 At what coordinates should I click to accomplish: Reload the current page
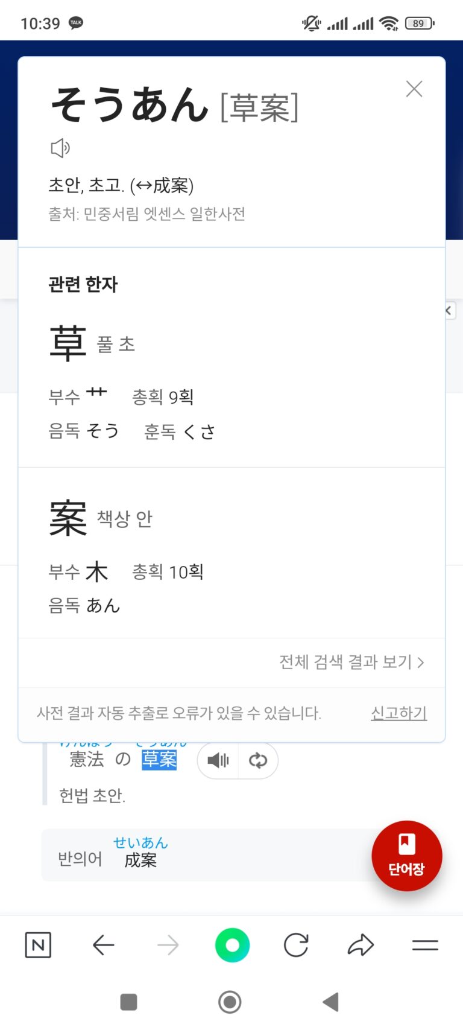pyautogui.click(x=296, y=945)
